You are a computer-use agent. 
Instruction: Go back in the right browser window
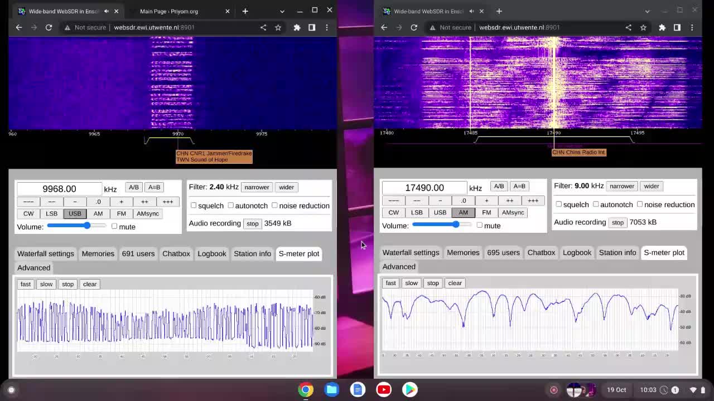[384, 27]
